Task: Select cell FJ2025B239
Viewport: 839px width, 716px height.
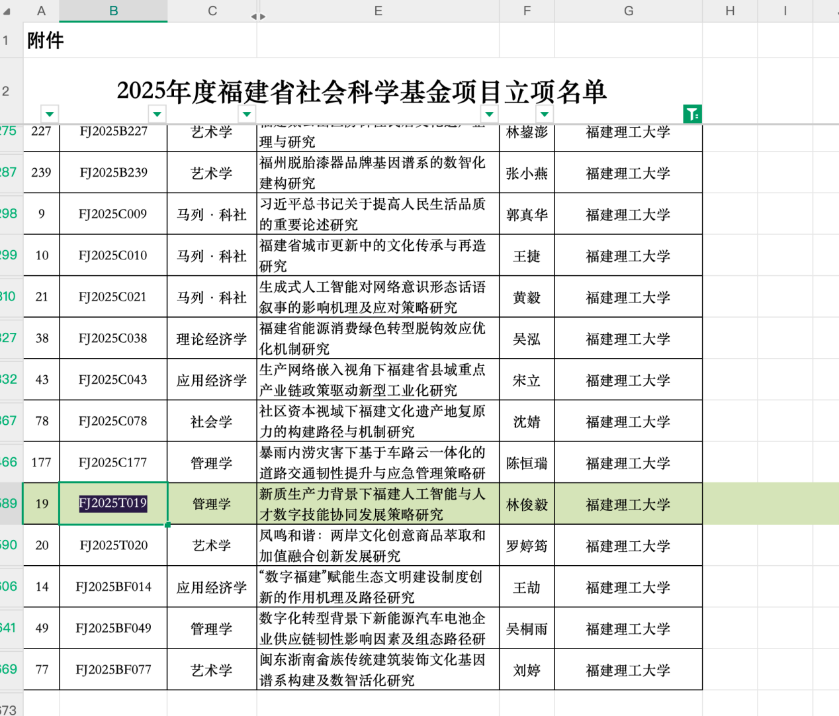Action: [113, 172]
